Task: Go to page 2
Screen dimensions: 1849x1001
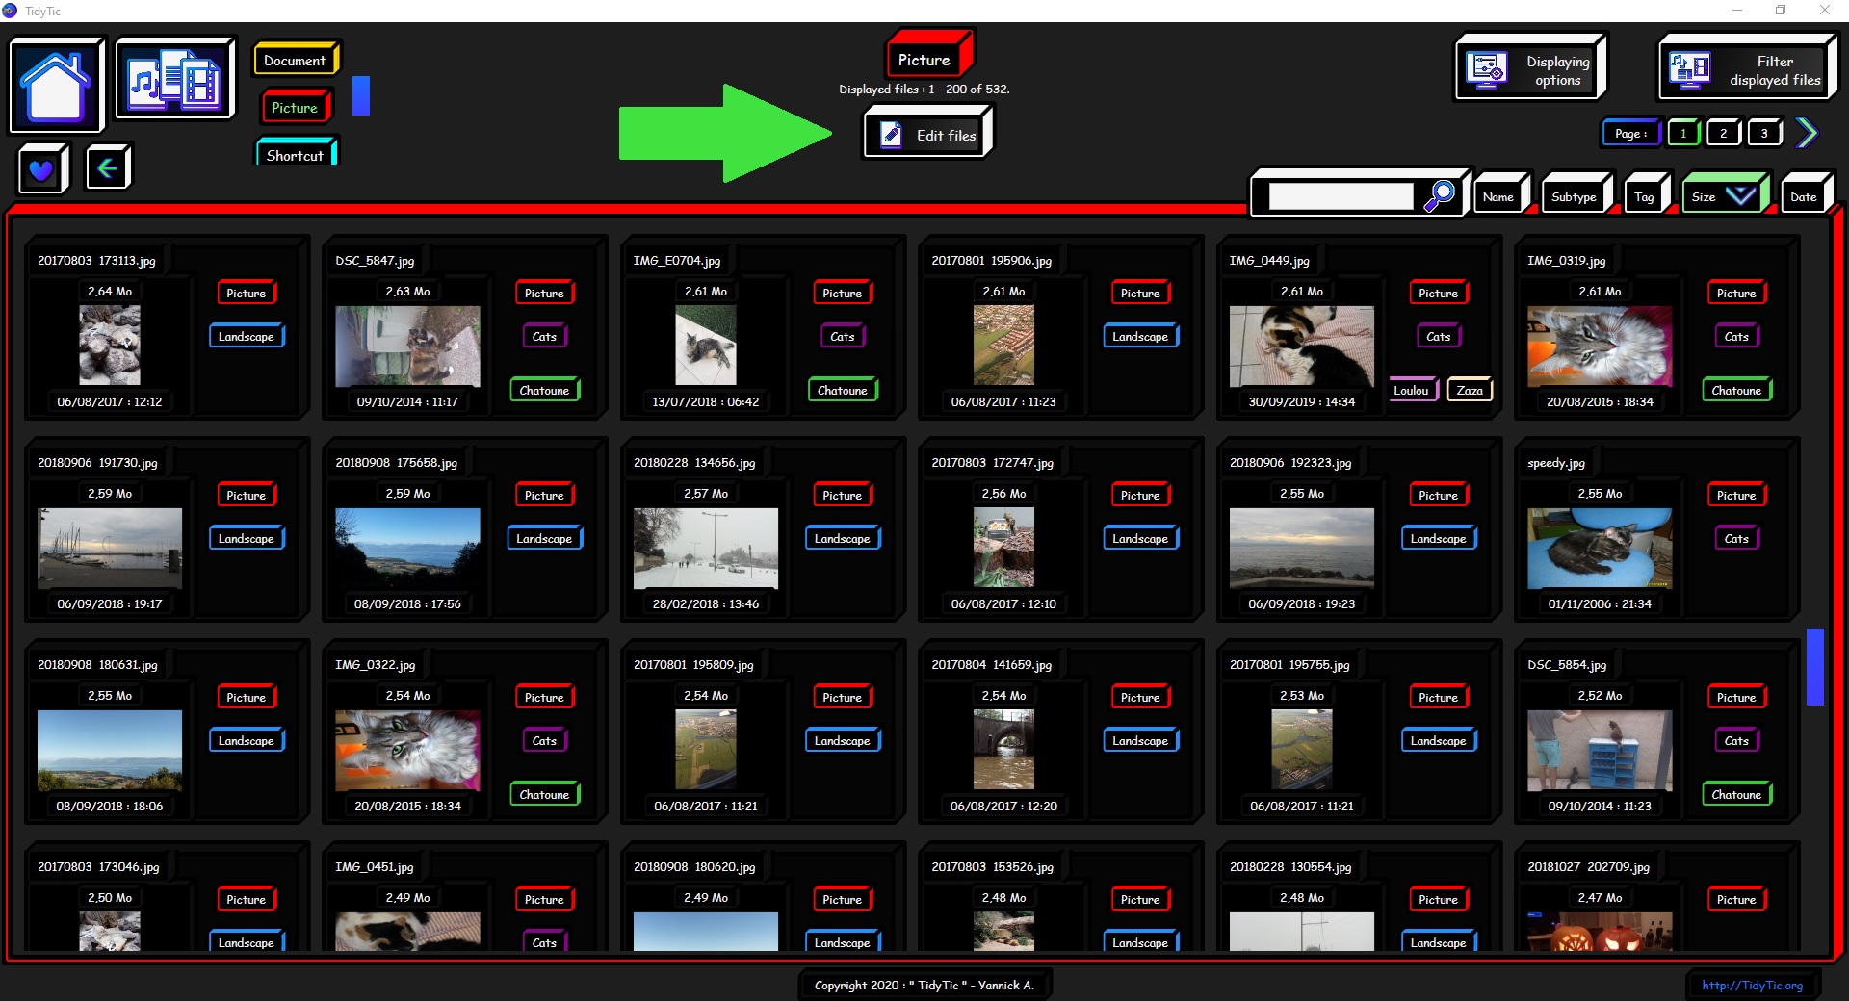Action: [x=1723, y=133]
